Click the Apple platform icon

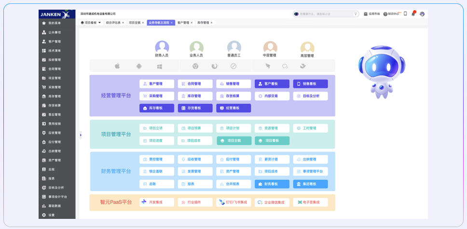[x=117, y=67]
